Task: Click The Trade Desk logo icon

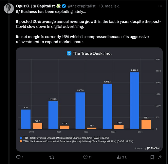Action: (x=69, y=53)
